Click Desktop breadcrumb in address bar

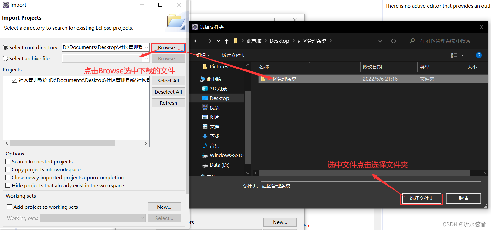279,41
